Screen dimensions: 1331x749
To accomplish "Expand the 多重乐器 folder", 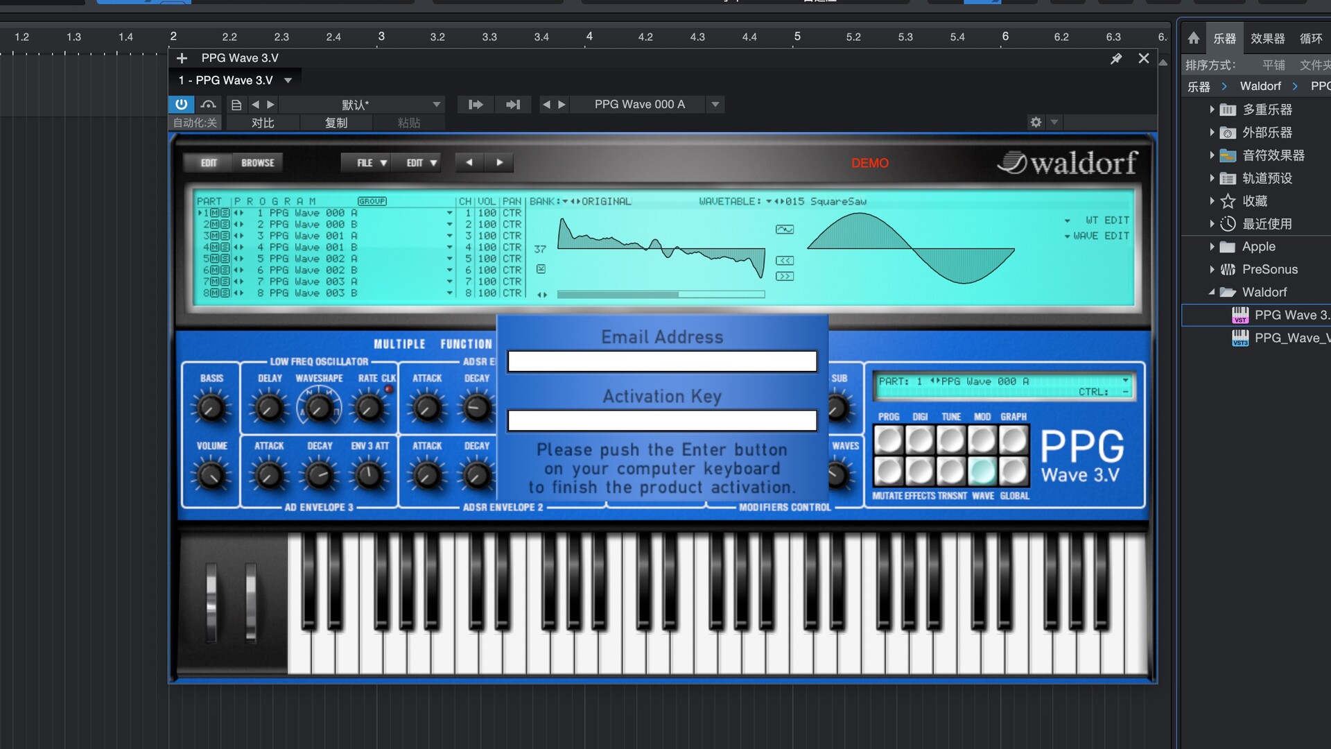I will pyautogui.click(x=1212, y=110).
